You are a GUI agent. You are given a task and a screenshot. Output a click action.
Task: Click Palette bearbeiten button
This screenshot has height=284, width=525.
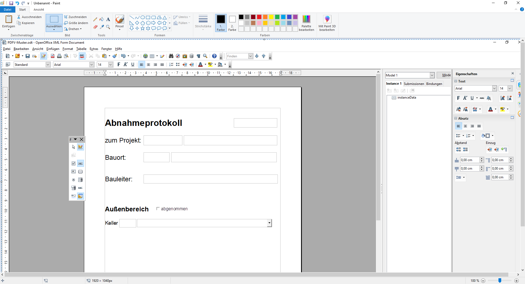[306, 23]
